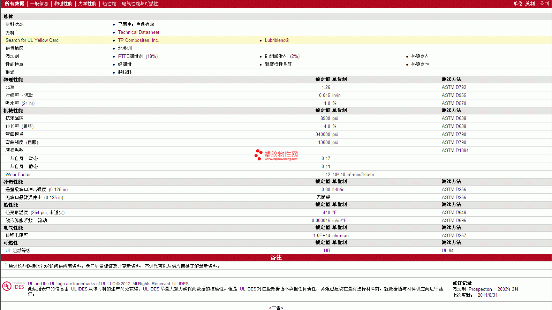Select the 无断裂 impact value

[323, 198]
